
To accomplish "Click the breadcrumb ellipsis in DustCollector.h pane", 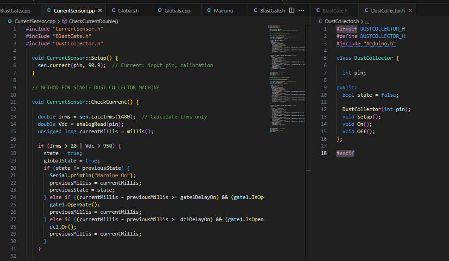I will [366, 21].
